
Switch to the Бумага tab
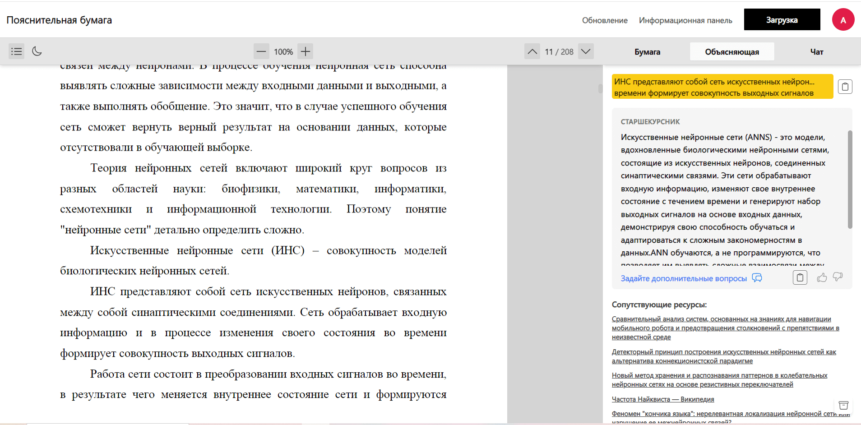pos(647,52)
